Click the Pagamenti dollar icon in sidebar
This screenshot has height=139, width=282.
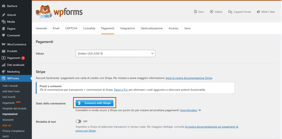tap(3, 58)
